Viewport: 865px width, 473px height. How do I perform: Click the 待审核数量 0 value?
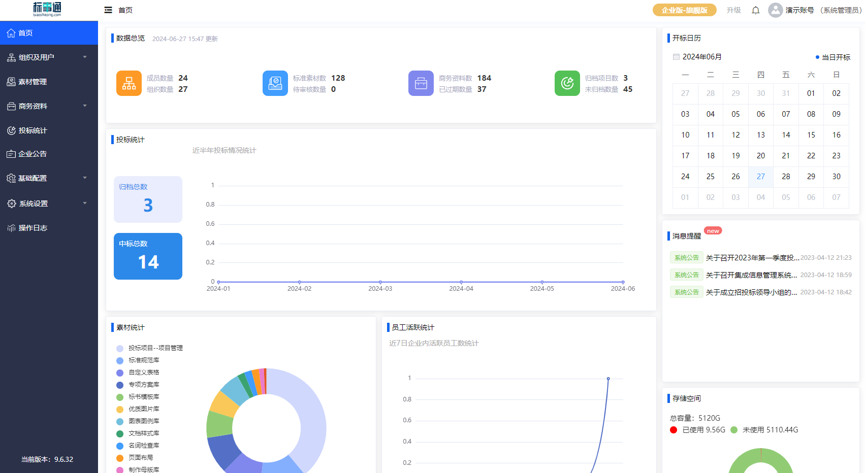(333, 89)
